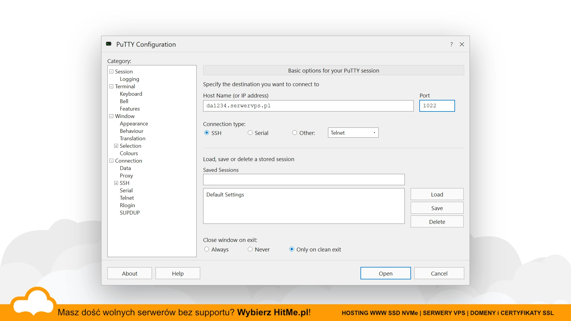Click the Open button to connect
571x321 pixels.
tap(385, 273)
